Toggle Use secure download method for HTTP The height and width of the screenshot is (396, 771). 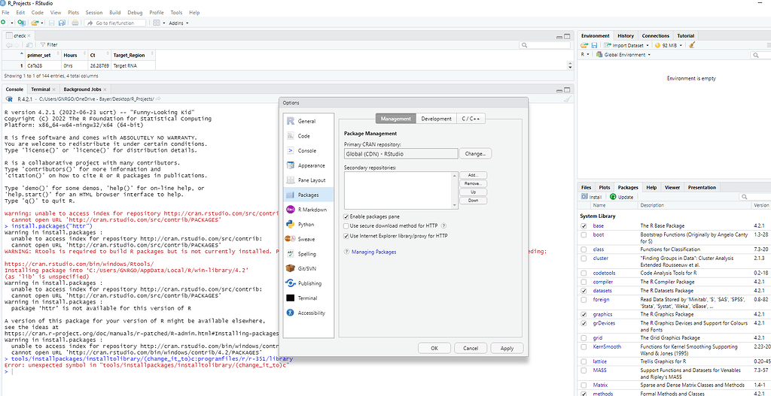tap(346, 225)
